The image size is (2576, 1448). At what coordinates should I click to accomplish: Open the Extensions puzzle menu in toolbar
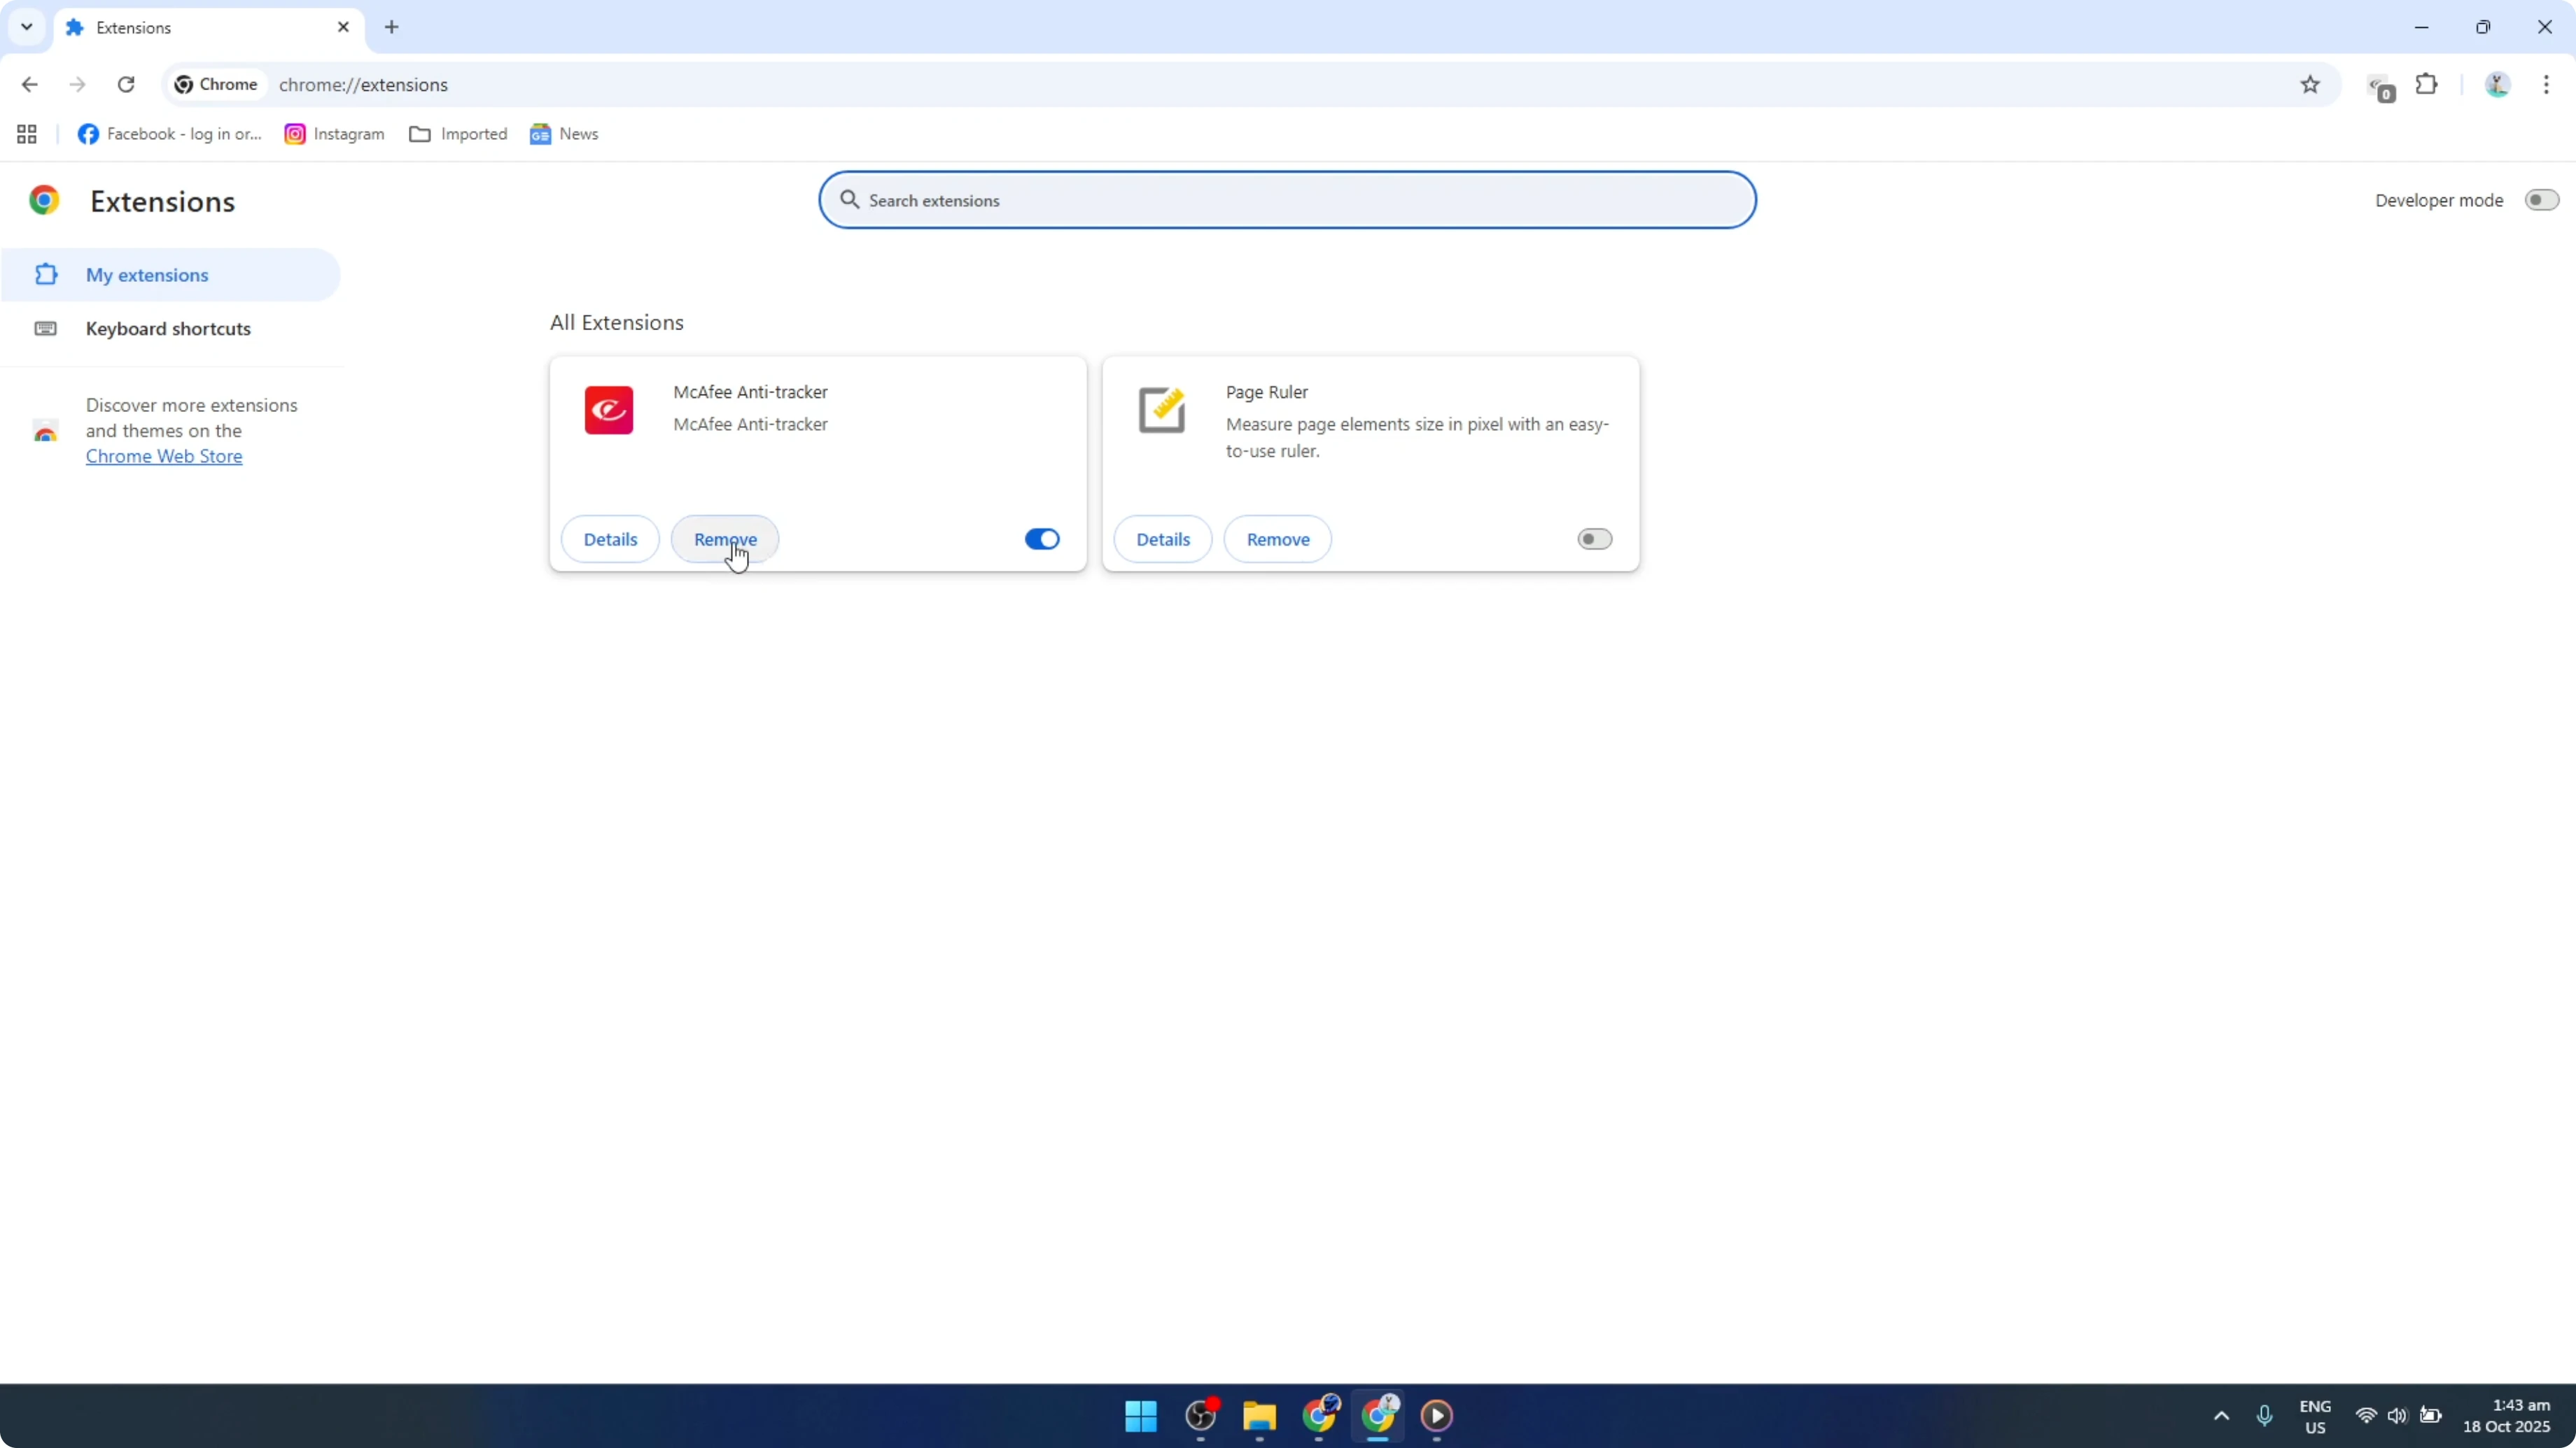pos(2427,84)
